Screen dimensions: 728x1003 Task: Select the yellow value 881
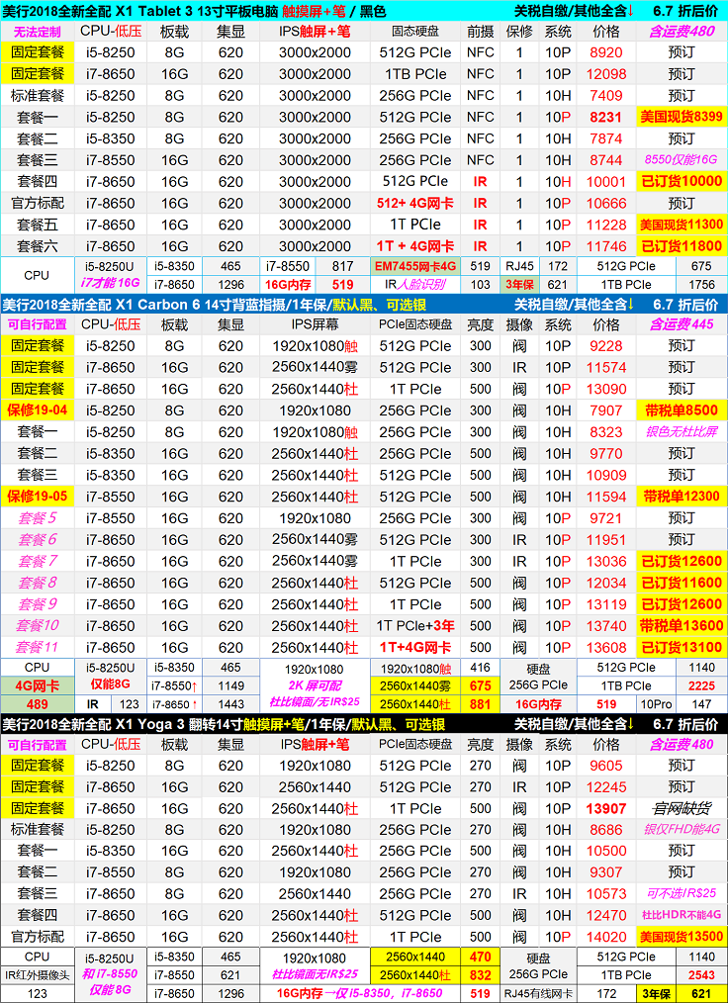coord(480,704)
